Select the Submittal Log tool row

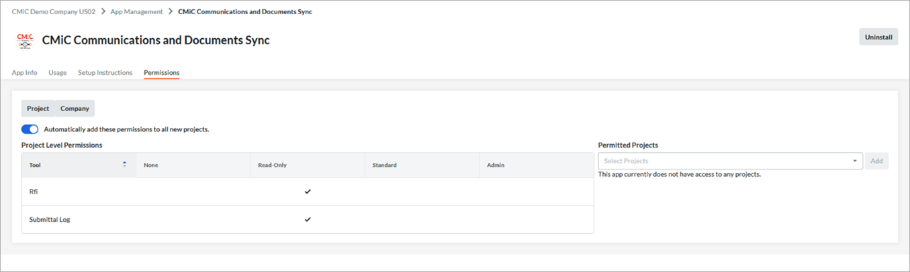tap(308, 219)
